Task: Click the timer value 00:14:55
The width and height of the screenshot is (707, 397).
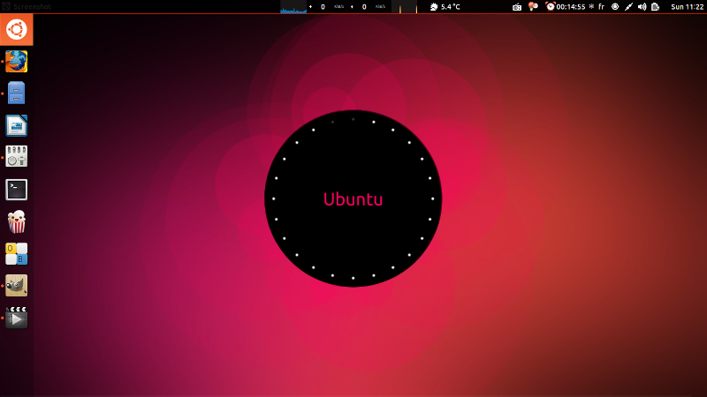Action: pyautogui.click(x=571, y=7)
